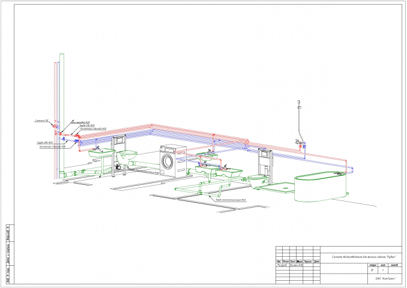The width and height of the screenshot is (407, 288).
Task: Click the "Труба канализационная" label under the sinks
Action: 231,200
